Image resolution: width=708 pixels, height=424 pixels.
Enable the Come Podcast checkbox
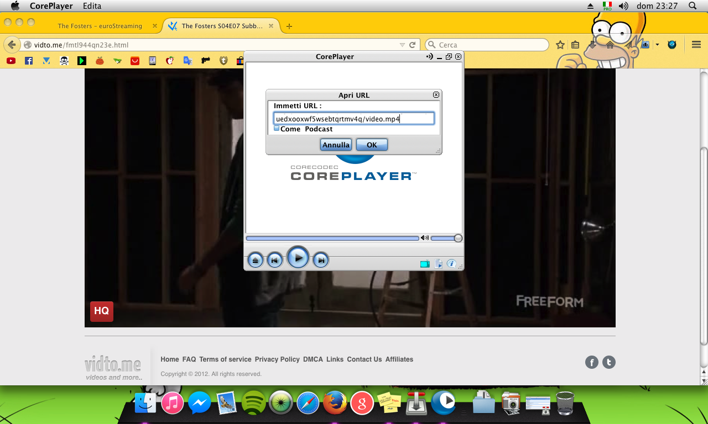pyautogui.click(x=277, y=128)
